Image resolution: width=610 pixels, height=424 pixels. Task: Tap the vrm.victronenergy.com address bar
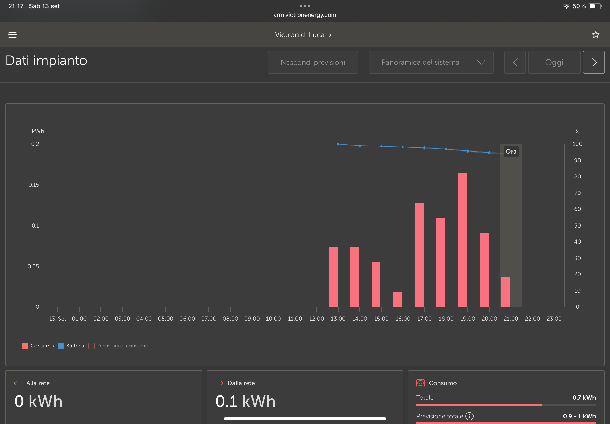305,15
